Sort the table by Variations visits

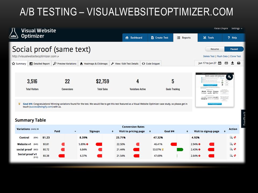38,129
